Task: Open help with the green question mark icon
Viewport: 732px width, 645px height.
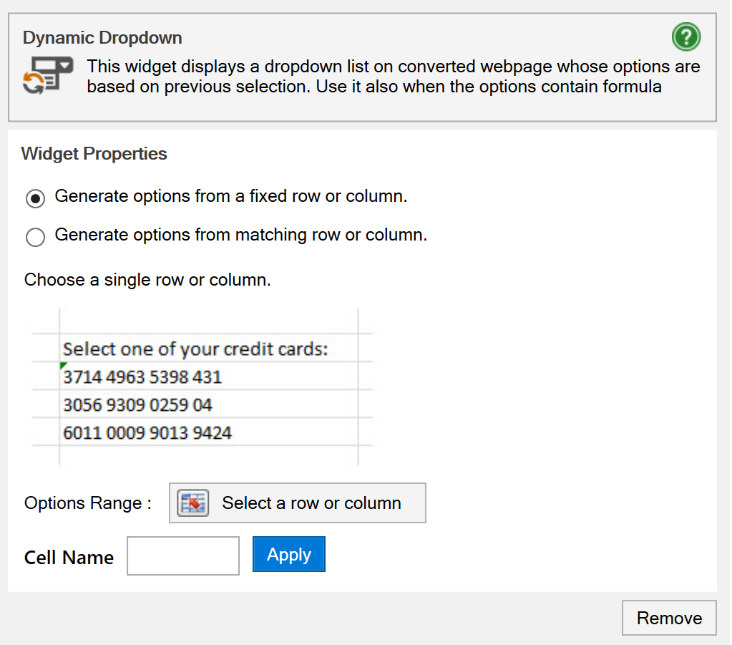Action: (x=686, y=37)
